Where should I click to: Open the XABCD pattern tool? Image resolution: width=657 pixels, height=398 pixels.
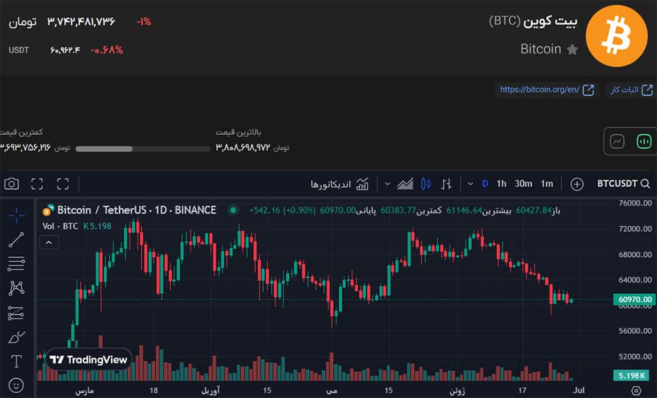click(x=15, y=288)
